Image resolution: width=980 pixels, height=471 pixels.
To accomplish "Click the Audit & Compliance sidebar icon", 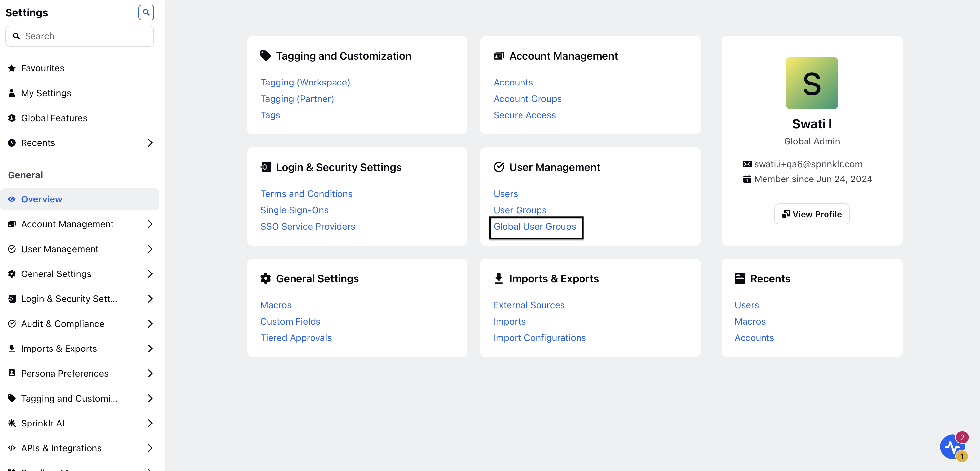I will click(12, 324).
